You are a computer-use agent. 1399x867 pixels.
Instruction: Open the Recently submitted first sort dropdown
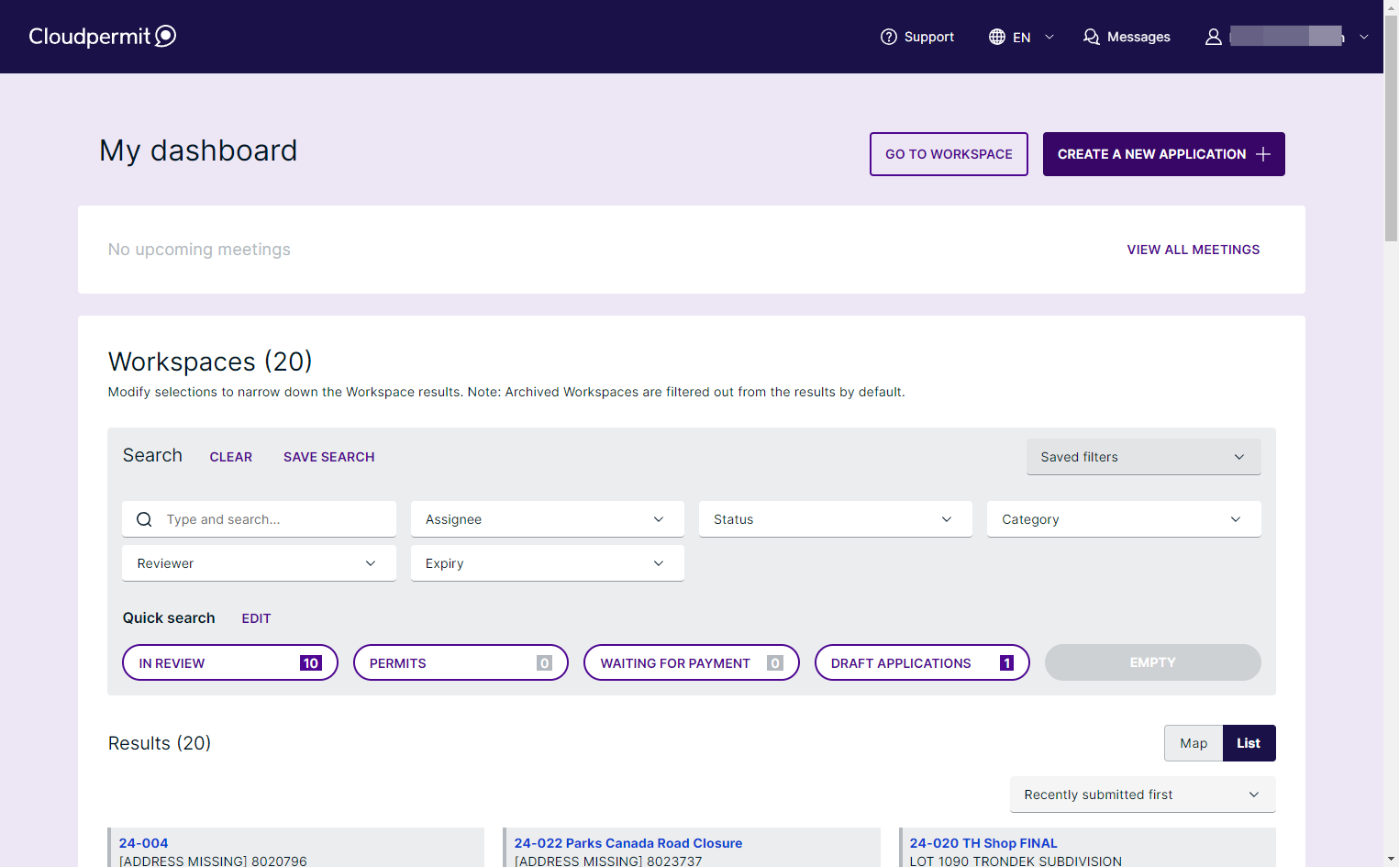[1142, 795]
